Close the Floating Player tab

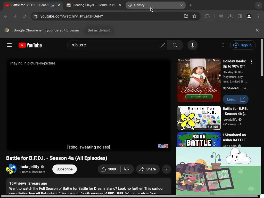[x=120, y=5]
